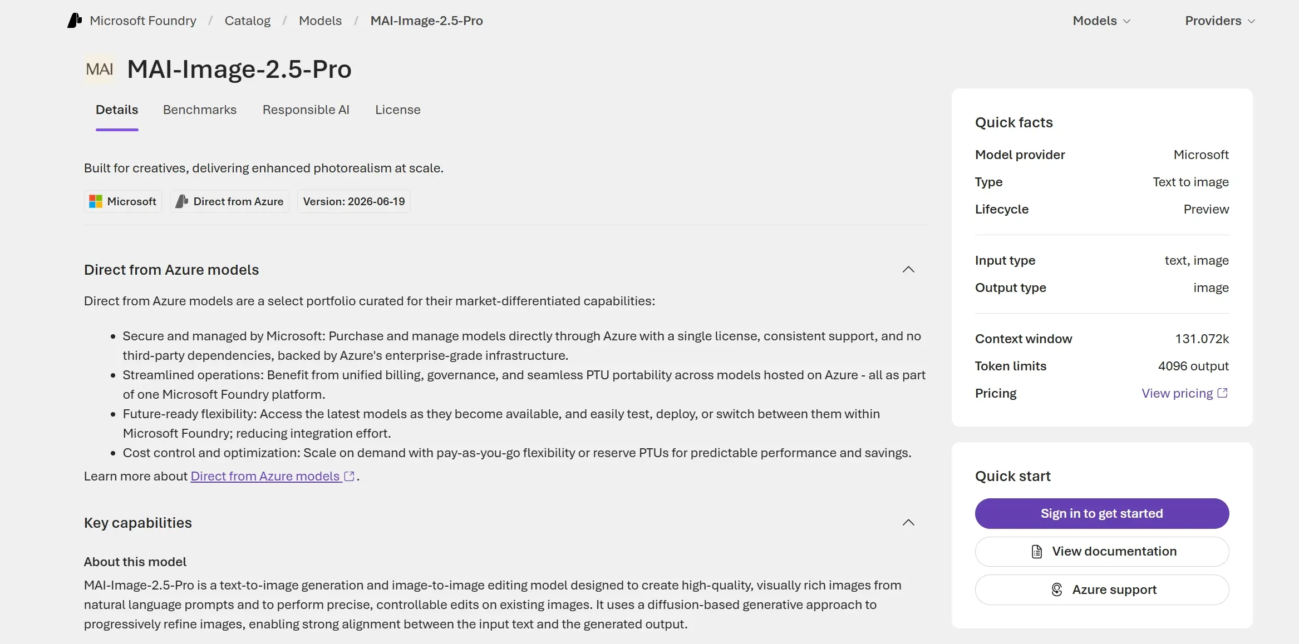The width and height of the screenshot is (1299, 644).
Task: Click the external link icon beside View pricing
Action: point(1223,393)
